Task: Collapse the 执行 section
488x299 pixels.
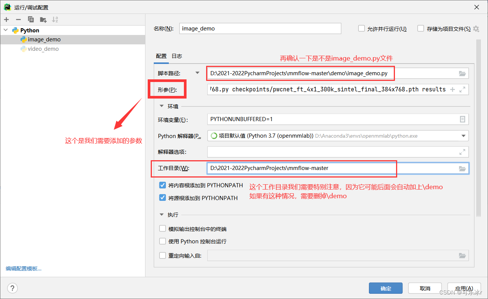Action: coord(161,214)
